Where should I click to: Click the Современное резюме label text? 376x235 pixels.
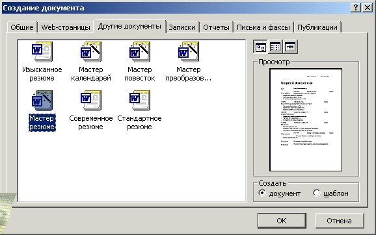pos(91,123)
